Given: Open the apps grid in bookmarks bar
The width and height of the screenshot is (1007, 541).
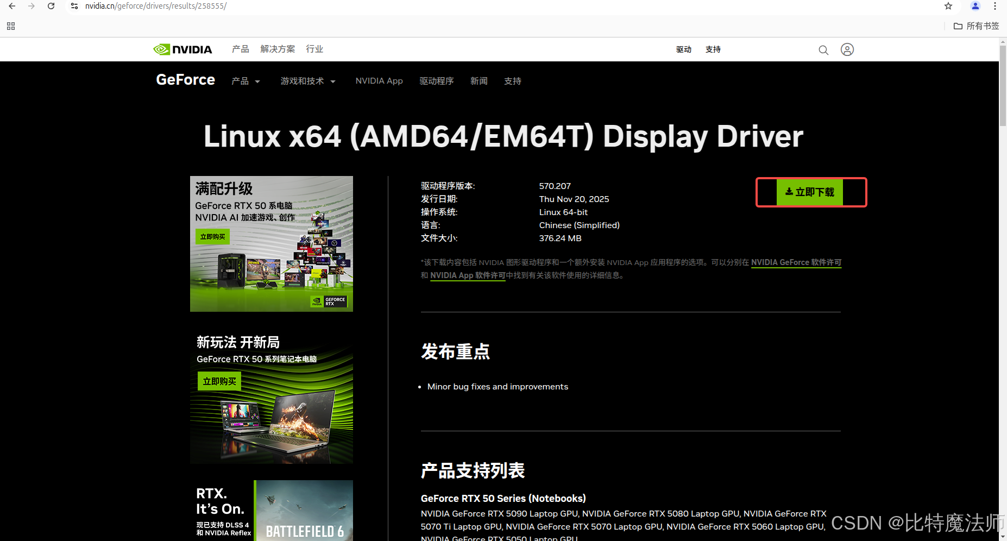Looking at the screenshot, I should [x=11, y=26].
